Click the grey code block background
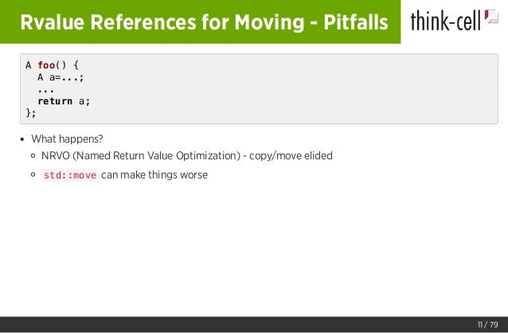 pos(259,89)
